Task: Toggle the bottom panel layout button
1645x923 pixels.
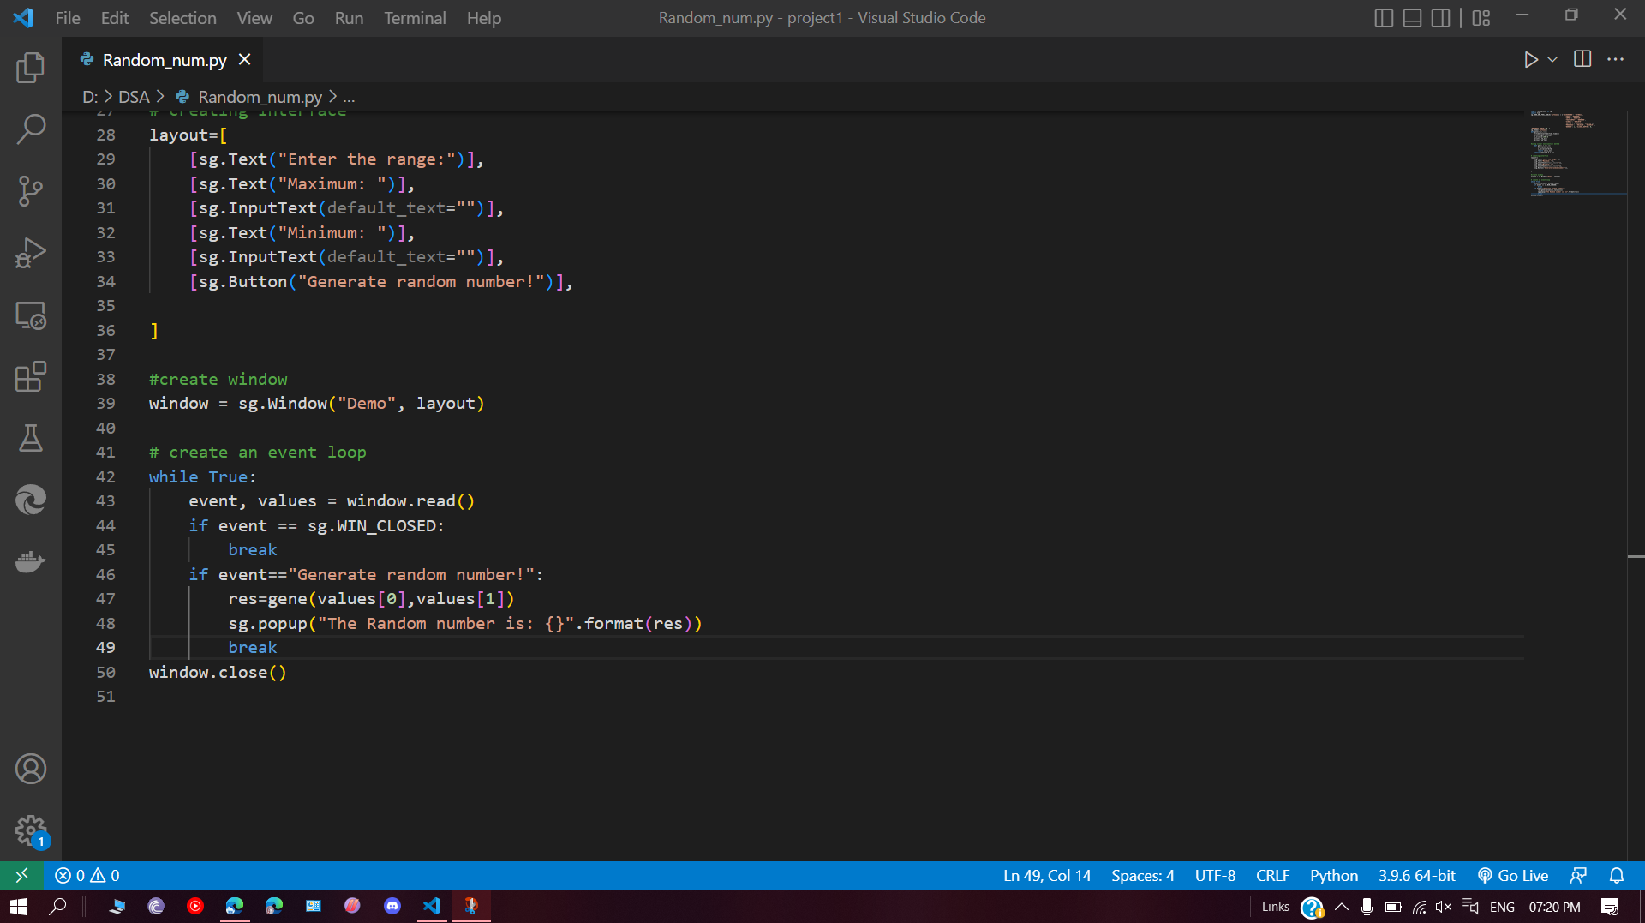Action: click(1412, 18)
